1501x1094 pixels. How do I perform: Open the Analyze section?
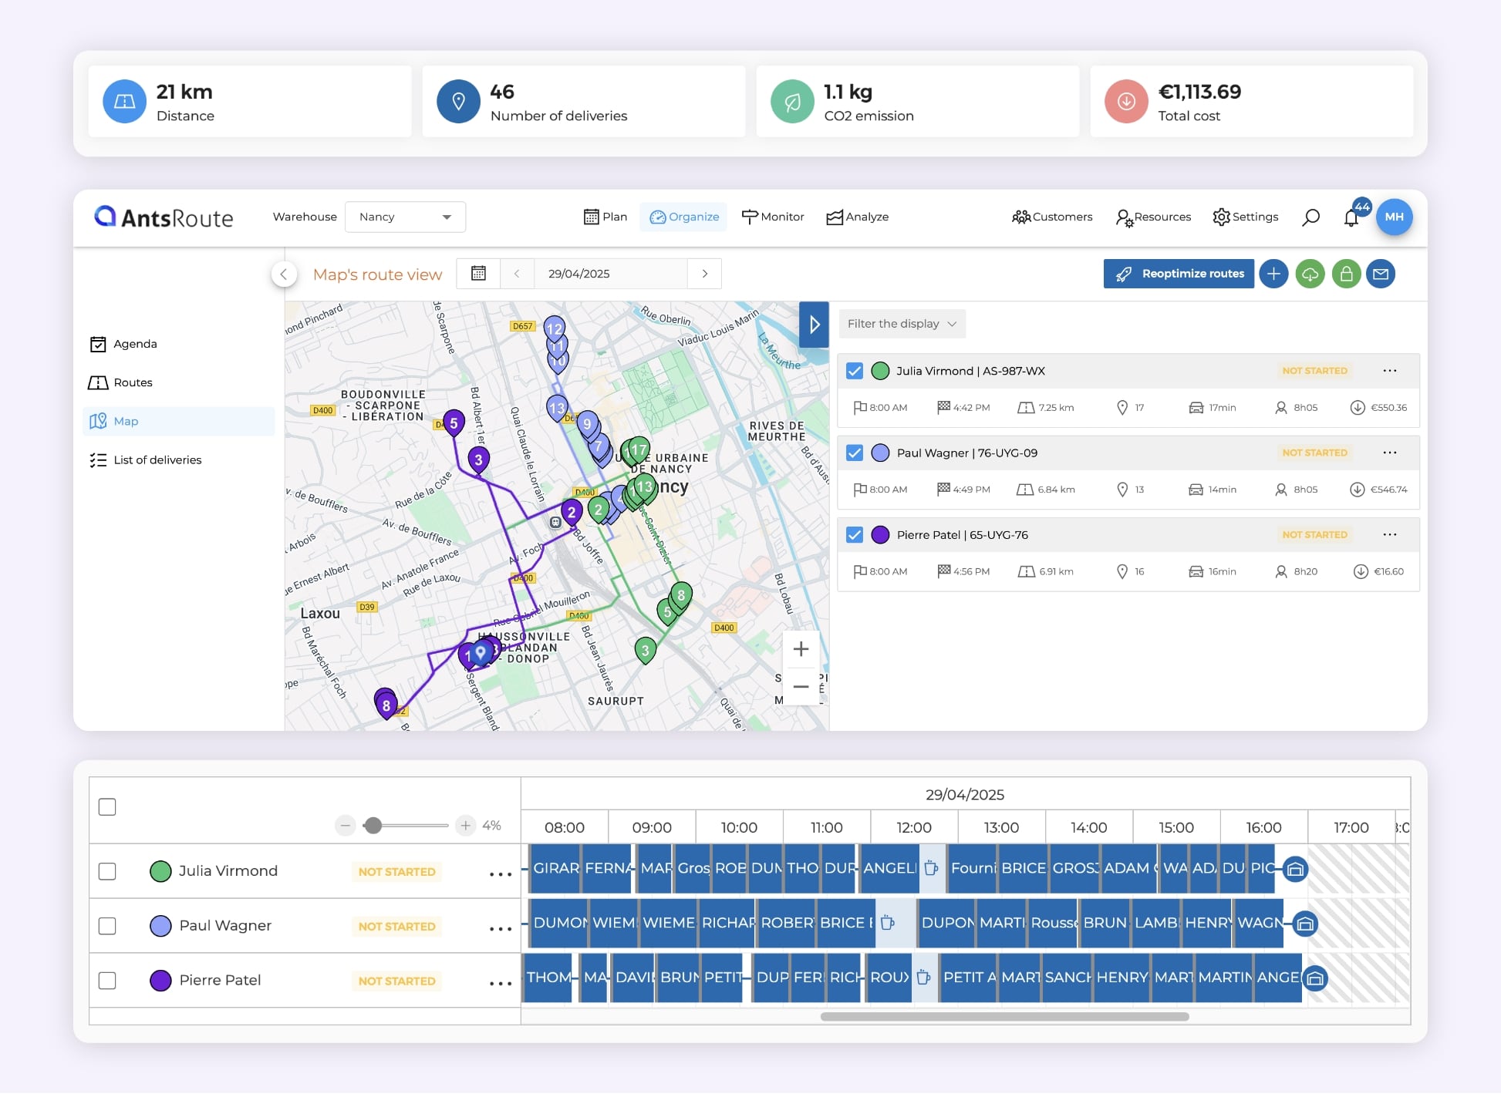pos(857,217)
